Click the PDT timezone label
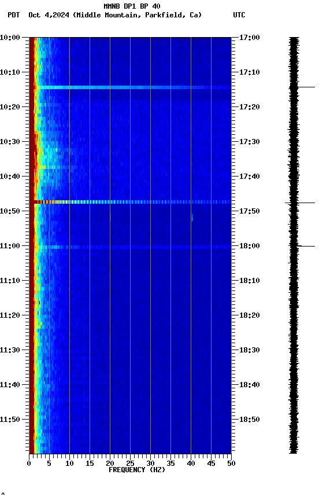This screenshot has height=500, width=319. coord(14,15)
